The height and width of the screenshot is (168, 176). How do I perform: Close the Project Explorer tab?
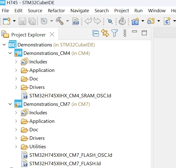pos(52,34)
